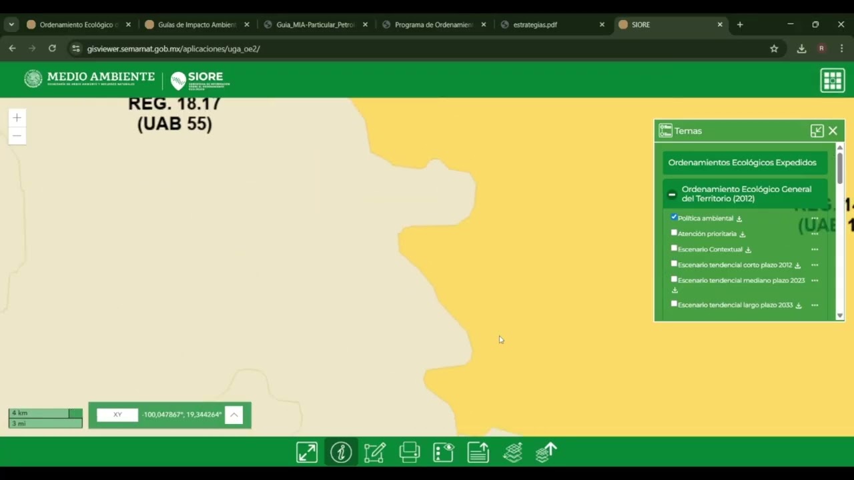Uncheck the Política ambiental layer

pos(674,217)
